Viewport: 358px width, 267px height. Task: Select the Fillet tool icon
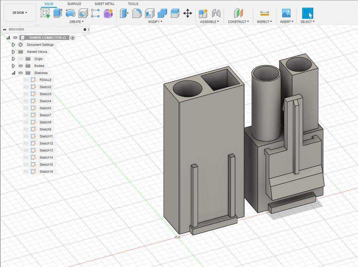click(137, 13)
